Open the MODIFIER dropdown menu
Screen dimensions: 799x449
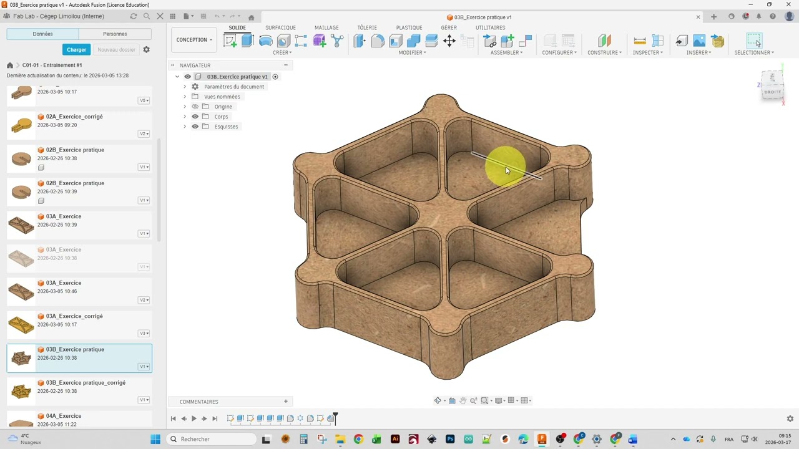pyautogui.click(x=413, y=52)
